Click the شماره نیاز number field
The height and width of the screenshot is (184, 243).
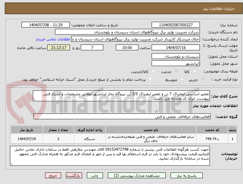(176, 25)
